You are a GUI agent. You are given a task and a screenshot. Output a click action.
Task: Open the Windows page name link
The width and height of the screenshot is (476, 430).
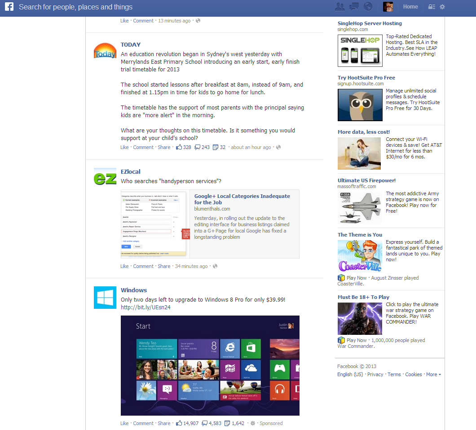pos(134,290)
